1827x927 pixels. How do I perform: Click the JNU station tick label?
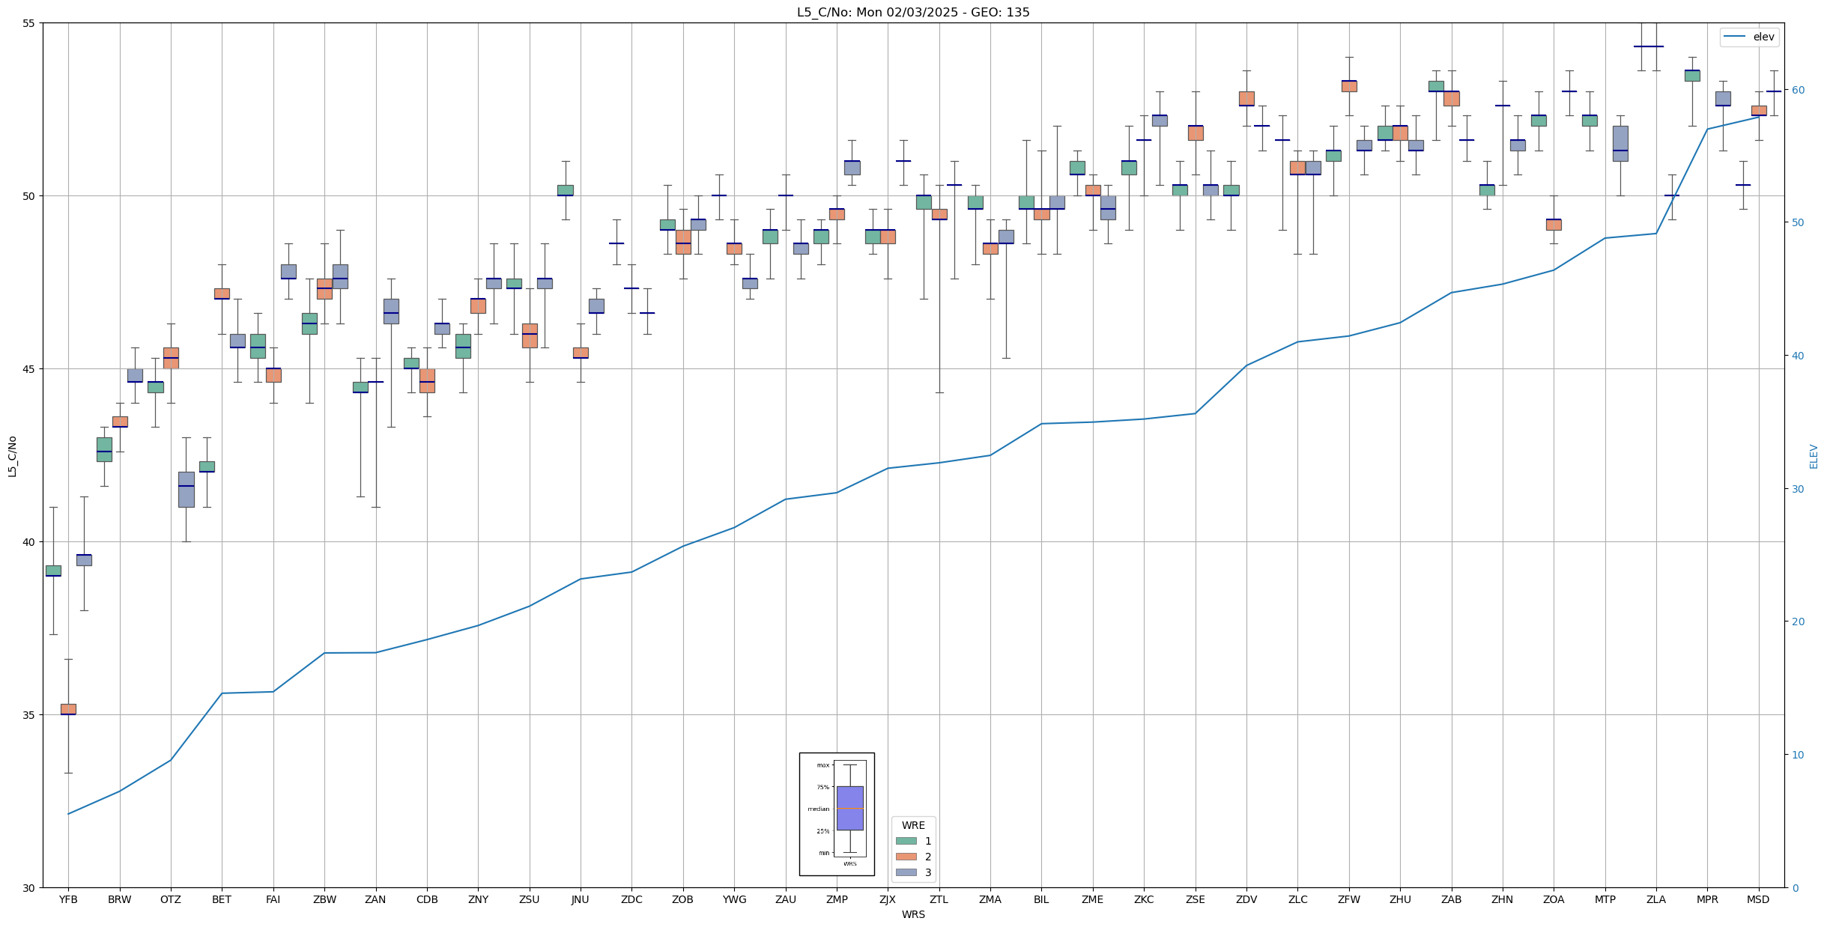click(x=580, y=899)
